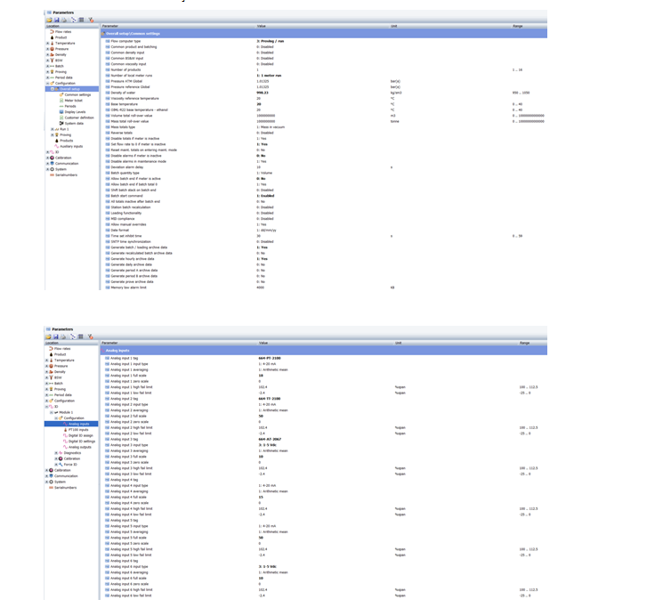Select Periods under Overall setup

(70, 106)
